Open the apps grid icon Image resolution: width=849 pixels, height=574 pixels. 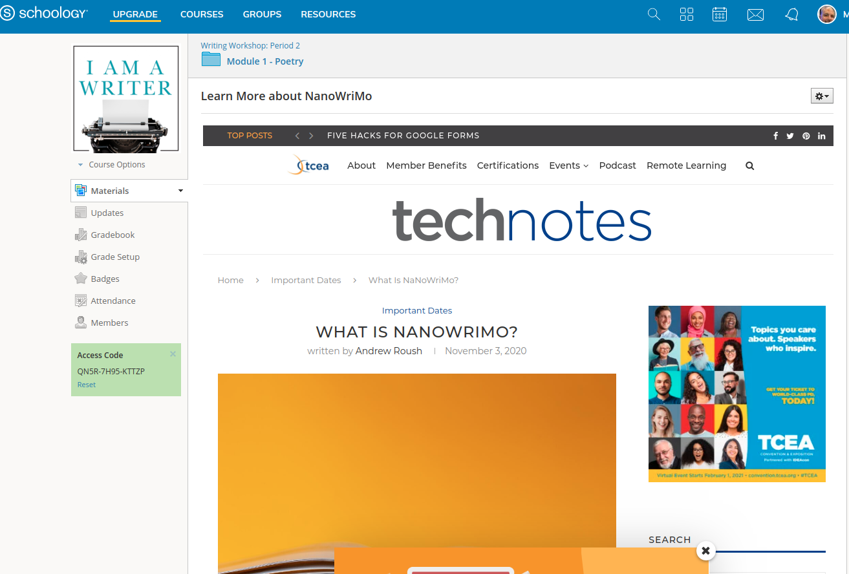tap(687, 14)
